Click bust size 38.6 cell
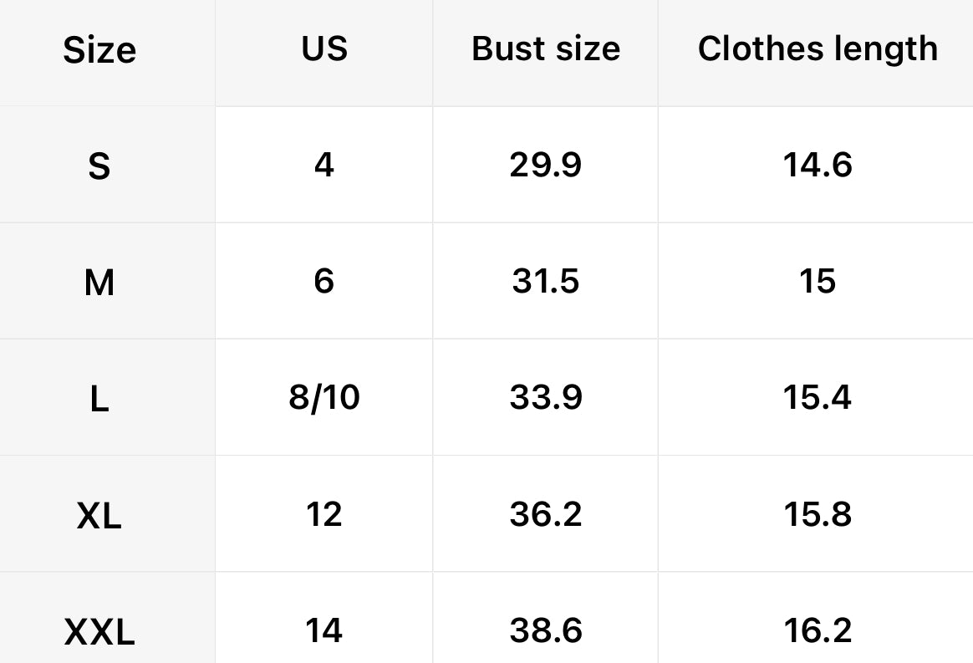Image resolution: width=973 pixels, height=663 pixels. tap(546, 630)
